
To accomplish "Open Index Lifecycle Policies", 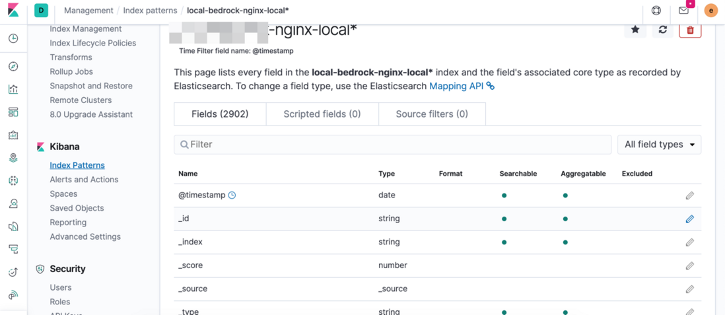I will [93, 43].
